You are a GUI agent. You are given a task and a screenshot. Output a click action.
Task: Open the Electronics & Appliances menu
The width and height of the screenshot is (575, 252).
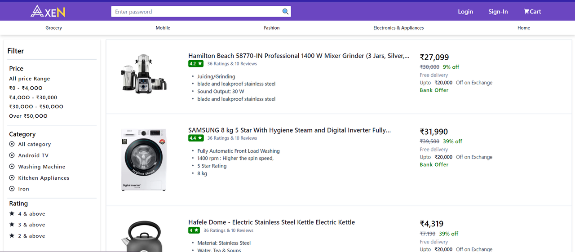click(398, 28)
